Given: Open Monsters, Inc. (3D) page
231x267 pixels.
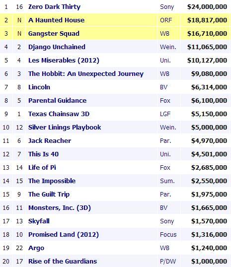Looking at the screenshot, I should (60, 208).
